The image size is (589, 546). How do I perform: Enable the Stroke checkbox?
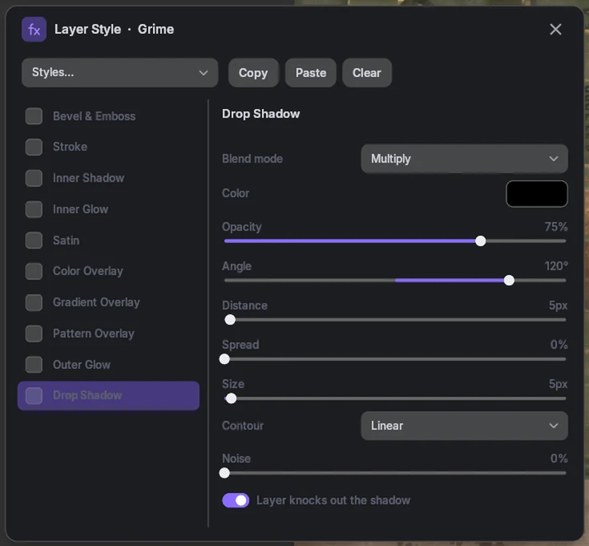[x=34, y=147]
